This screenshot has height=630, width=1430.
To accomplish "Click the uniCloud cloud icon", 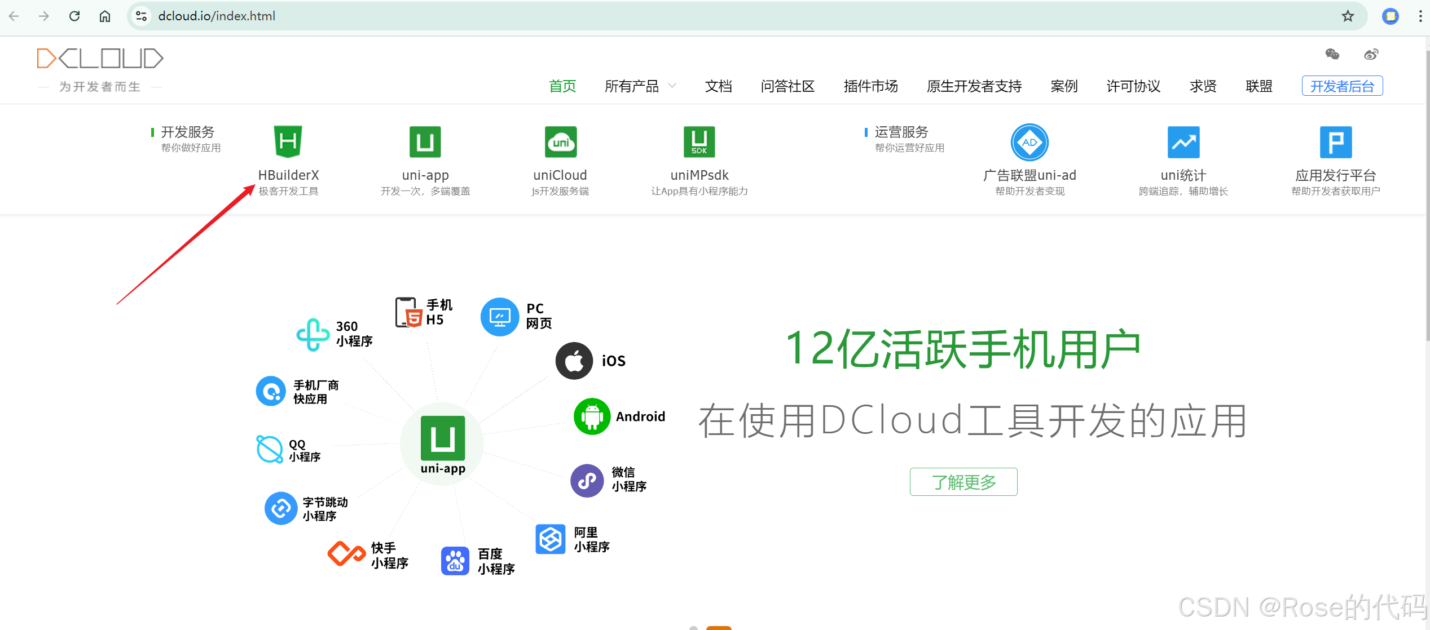I will pyautogui.click(x=560, y=141).
